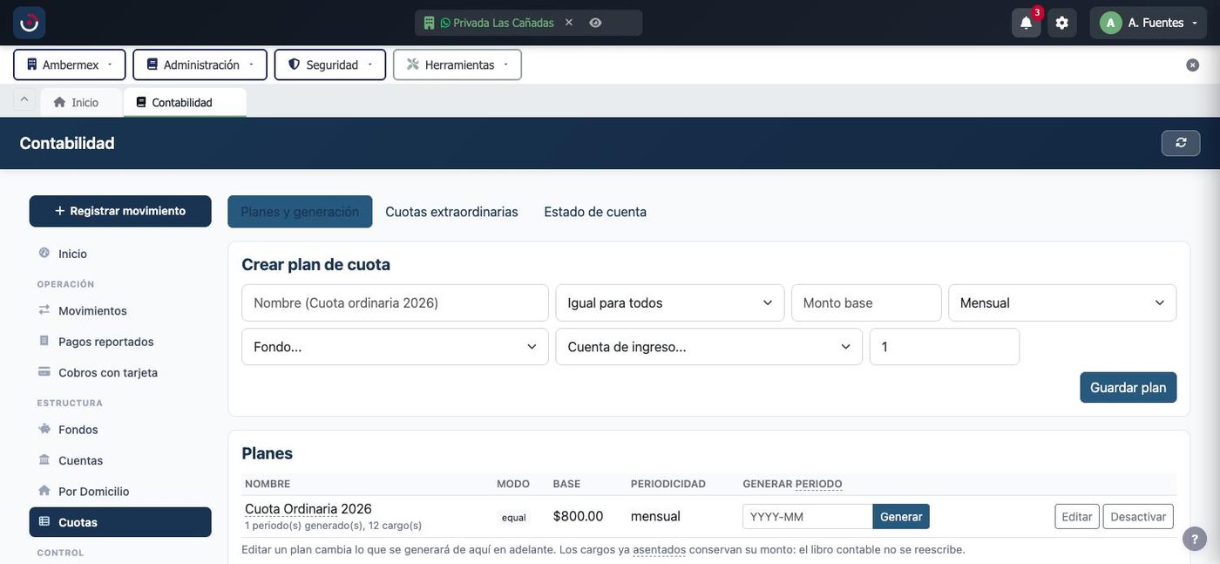Switch to the Cuotas extraordinarias tab

tap(451, 212)
